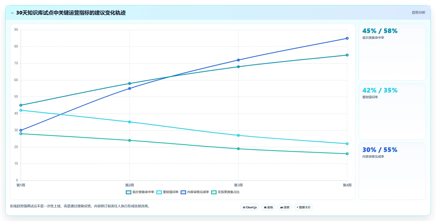Click the trend icon beside the chart title
Screen dimensions: 436x221
click(12, 13)
